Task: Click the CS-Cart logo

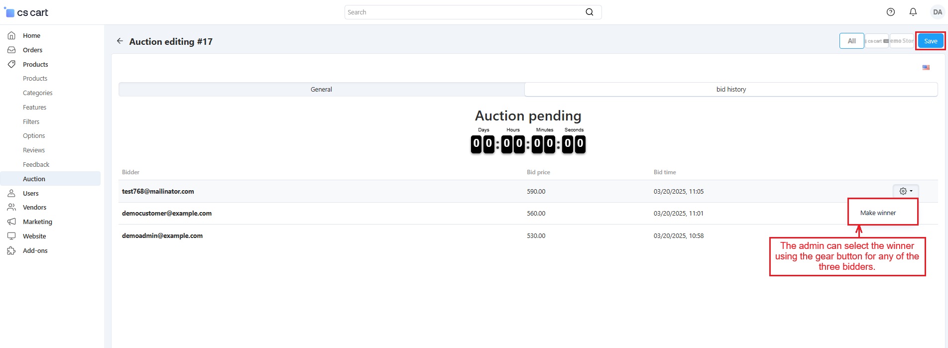Action: point(26,12)
